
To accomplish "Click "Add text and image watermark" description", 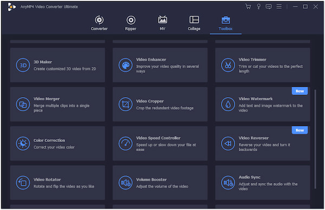I will 270,108.
